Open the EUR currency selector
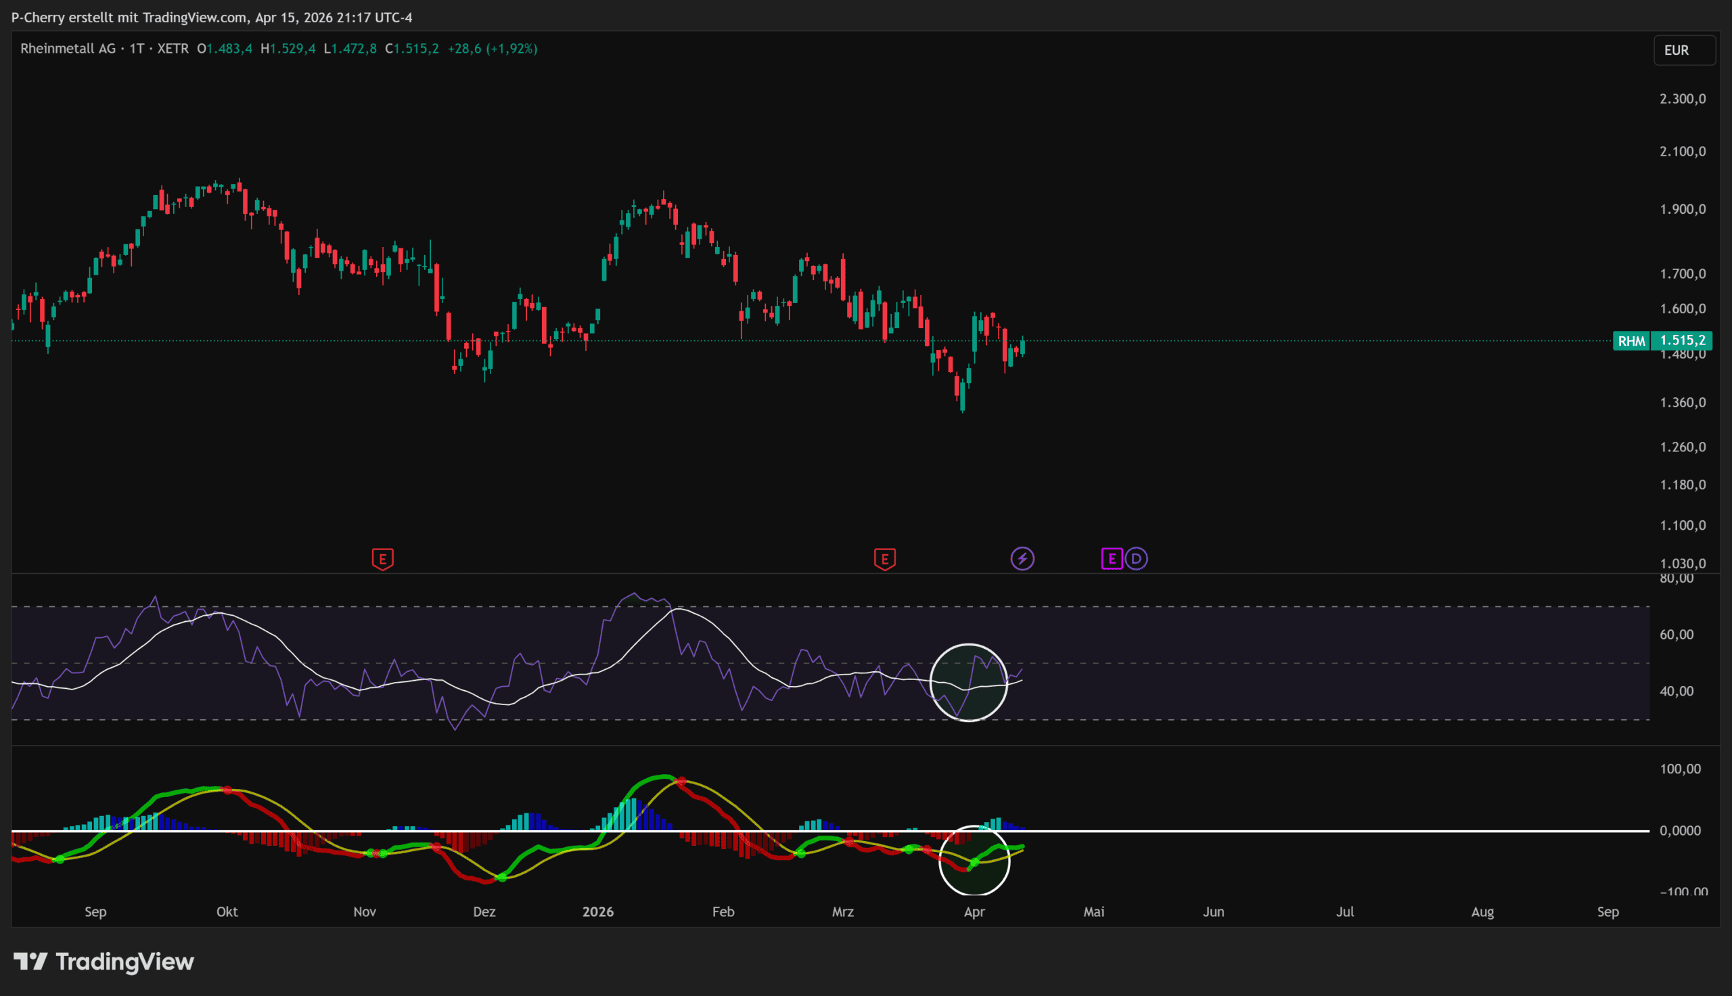1732x996 pixels. tap(1683, 51)
